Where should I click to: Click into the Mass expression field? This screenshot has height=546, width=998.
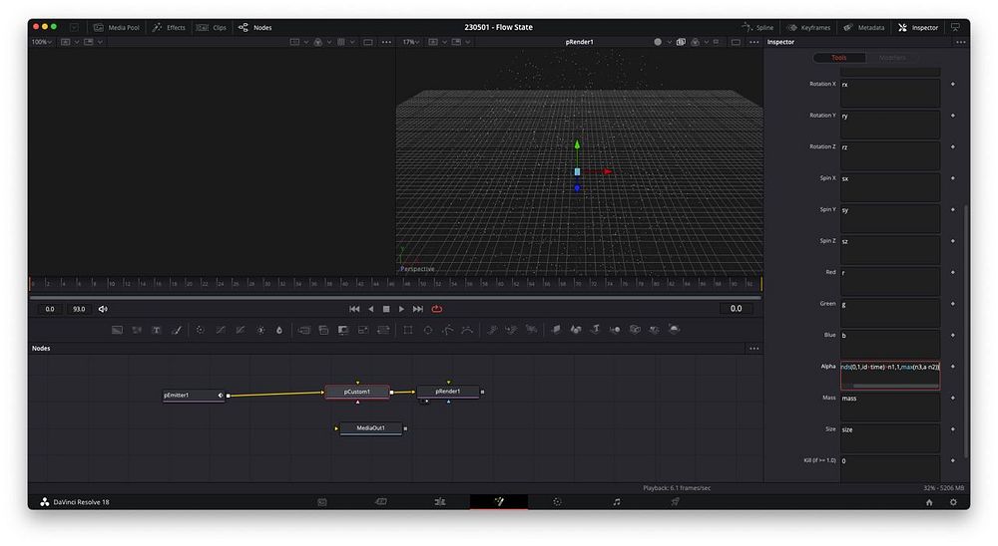click(889, 407)
